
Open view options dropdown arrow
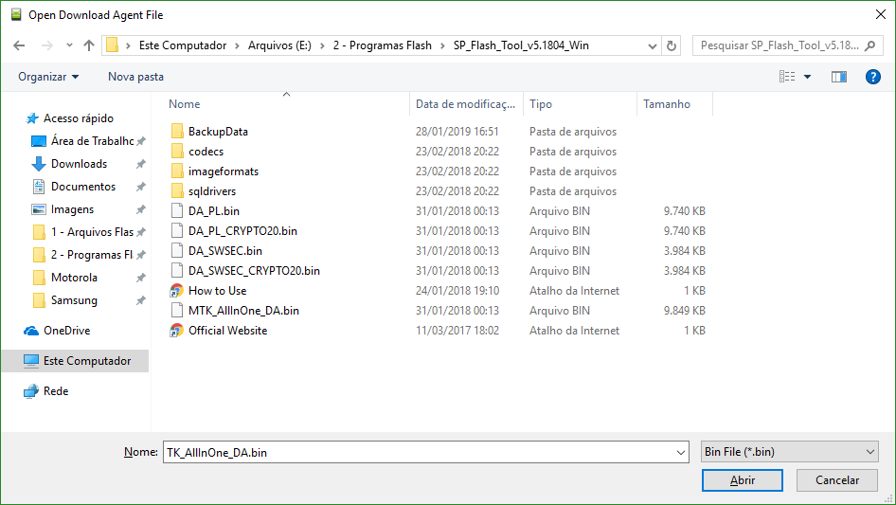(x=807, y=77)
